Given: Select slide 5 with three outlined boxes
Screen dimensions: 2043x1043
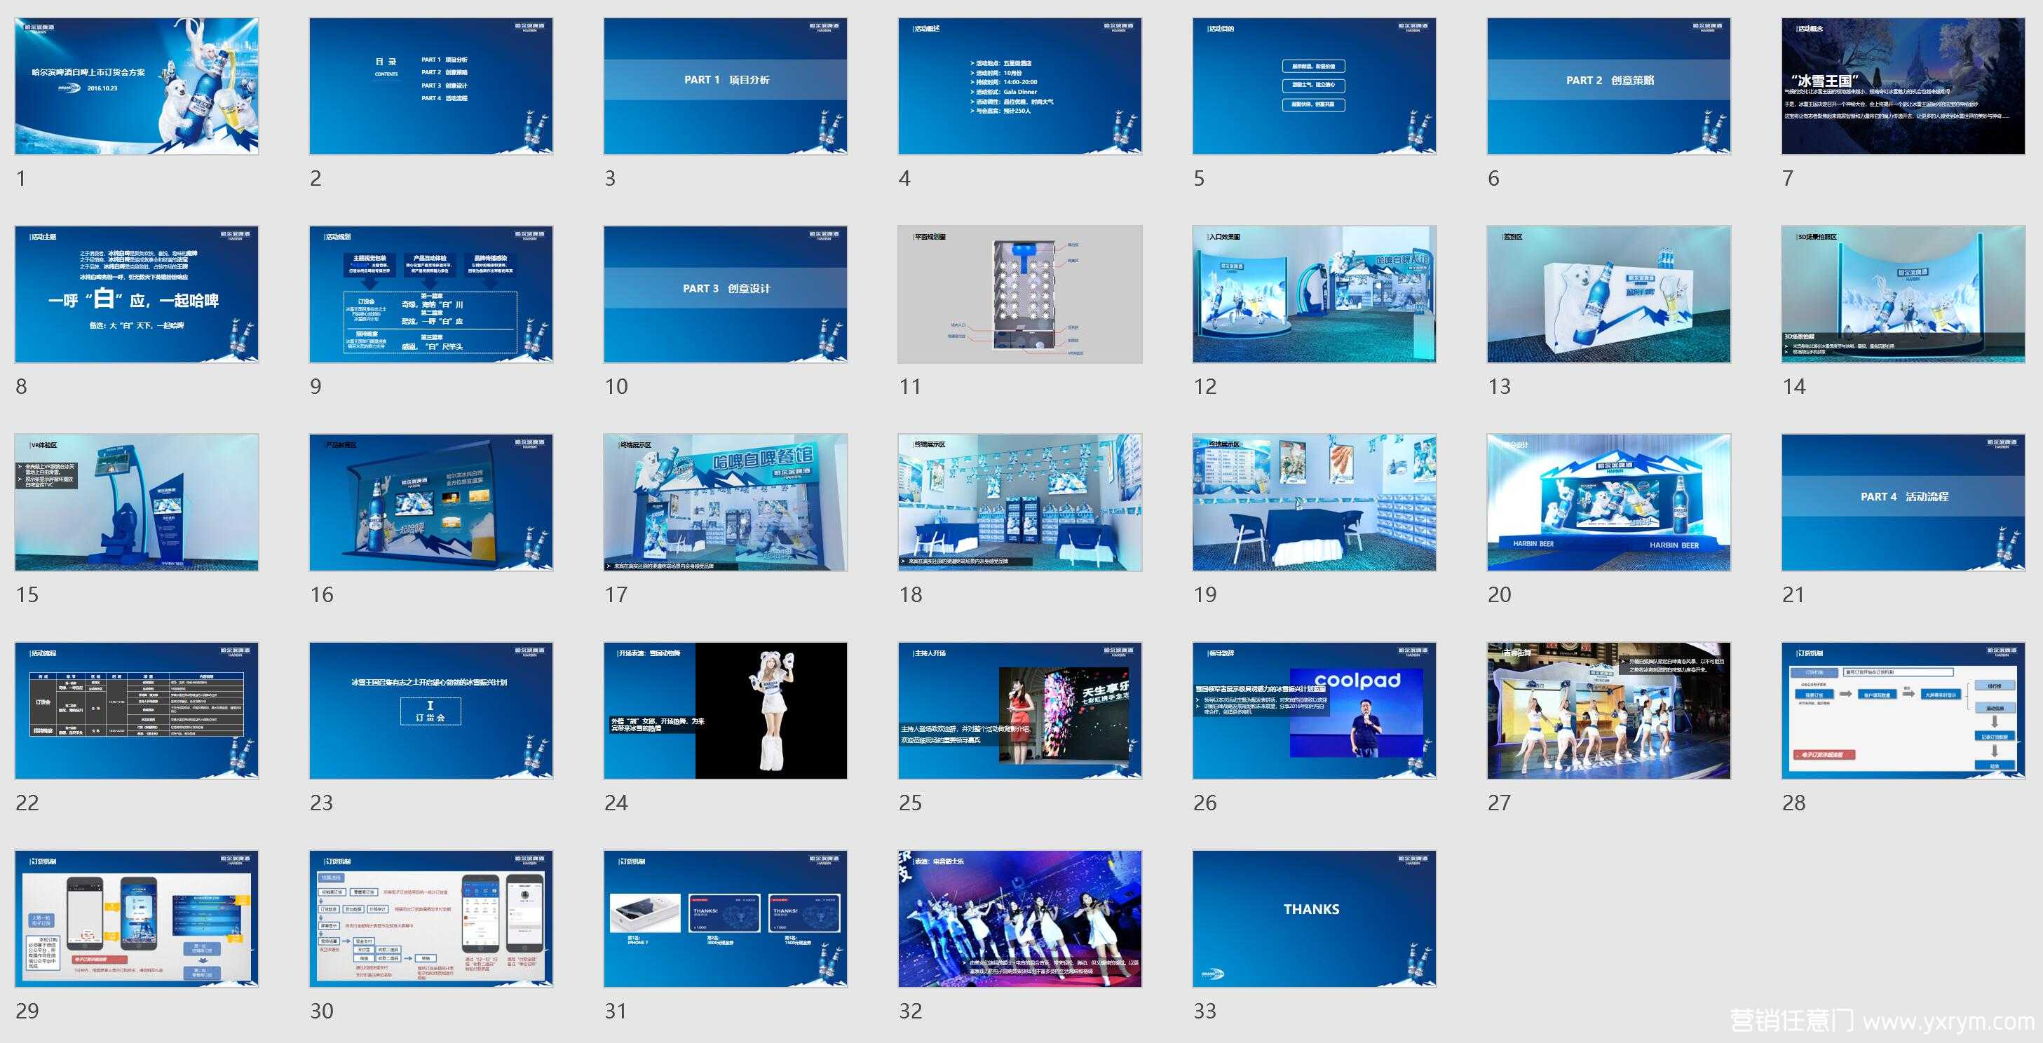Looking at the screenshot, I should pos(1314,86).
